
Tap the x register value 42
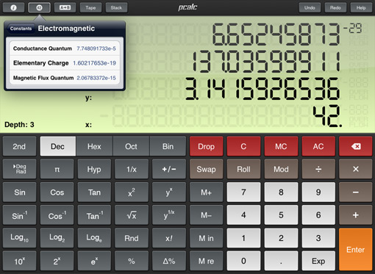(x=327, y=116)
